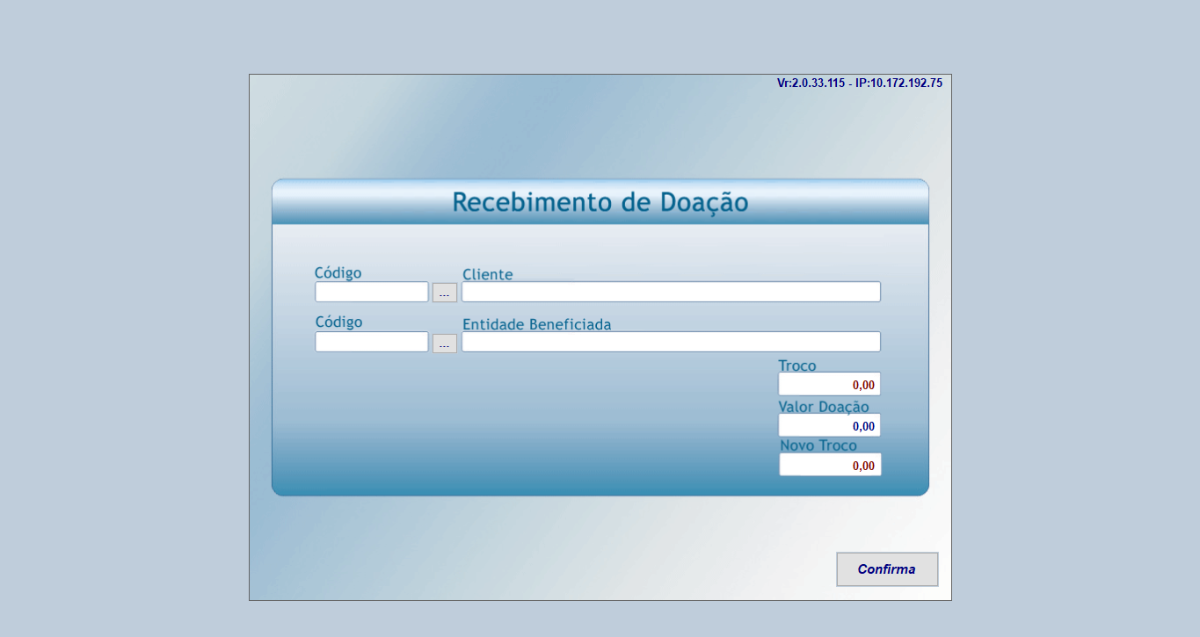Click the Entidade Beneficiada label
Screen dimensions: 1200x637
[537, 324]
